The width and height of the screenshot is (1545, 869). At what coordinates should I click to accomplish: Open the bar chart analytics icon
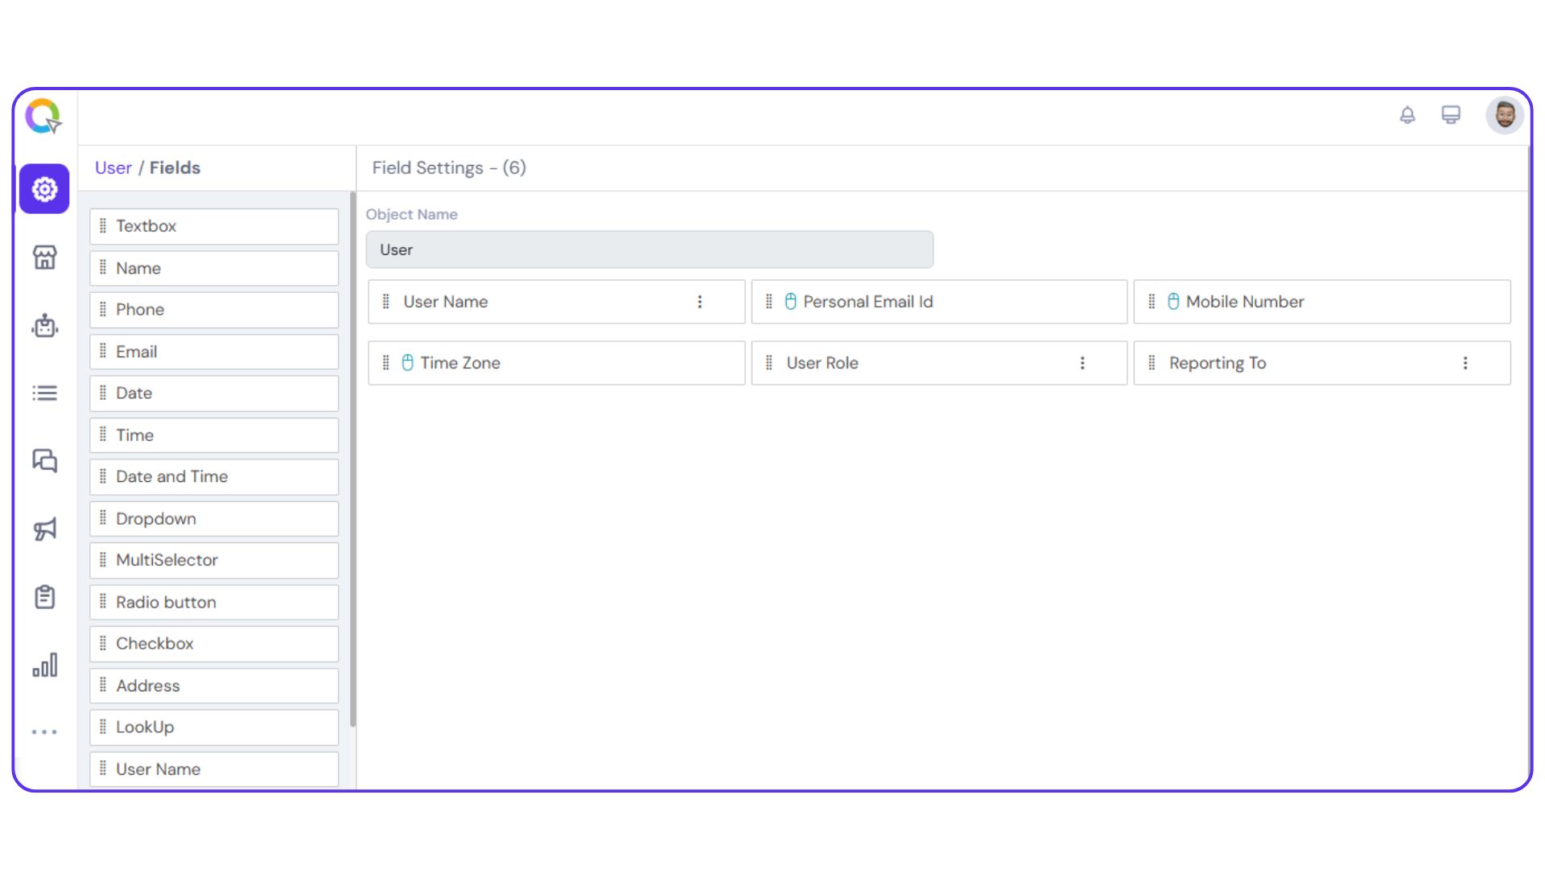click(44, 665)
